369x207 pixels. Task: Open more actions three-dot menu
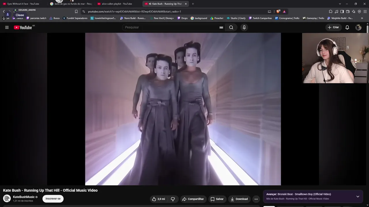pos(256,199)
